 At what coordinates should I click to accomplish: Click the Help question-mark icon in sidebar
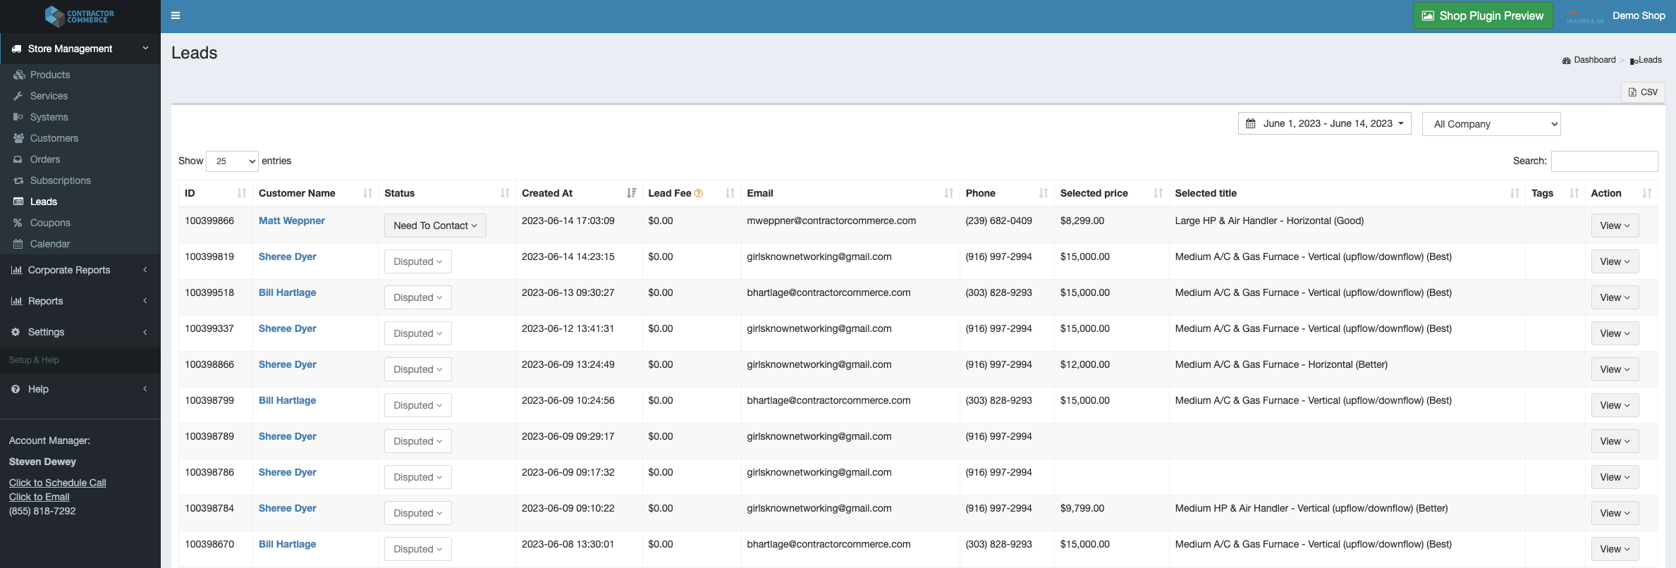point(16,389)
